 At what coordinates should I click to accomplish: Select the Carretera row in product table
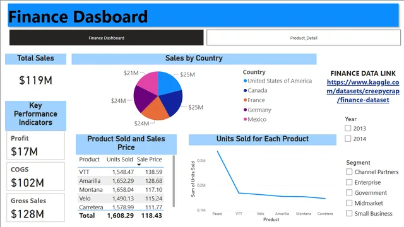click(121, 207)
